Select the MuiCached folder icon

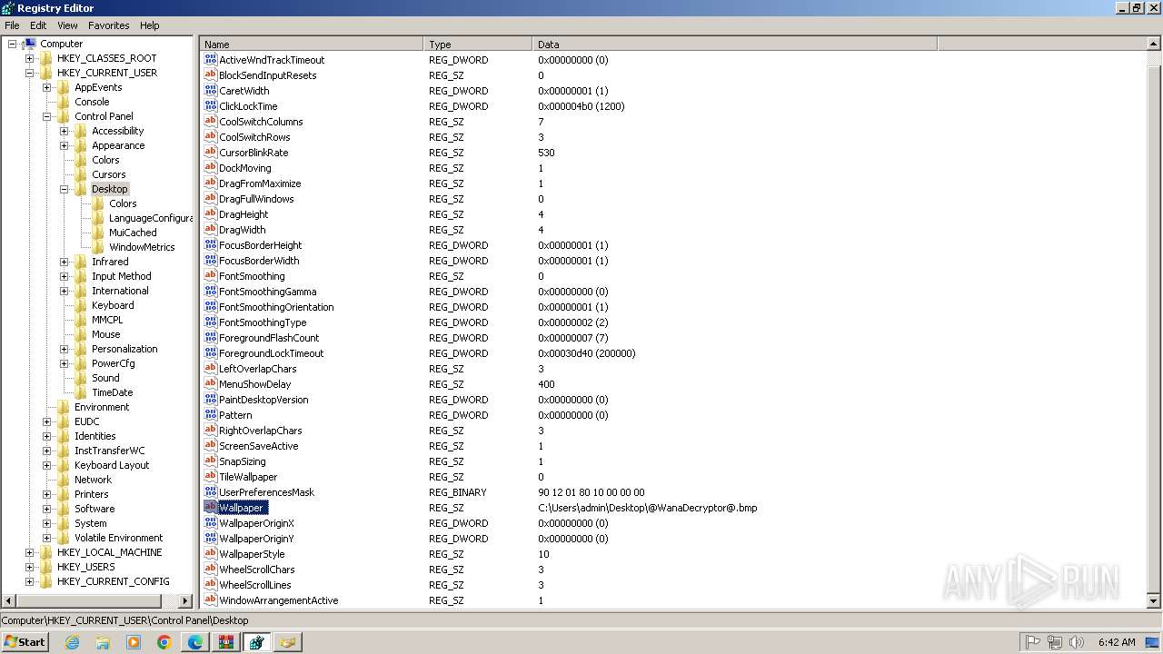[98, 233]
